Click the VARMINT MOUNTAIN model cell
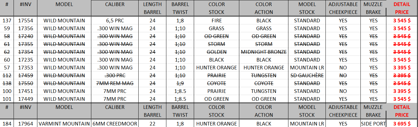The height and width of the screenshot is (127, 418). coord(64,123)
